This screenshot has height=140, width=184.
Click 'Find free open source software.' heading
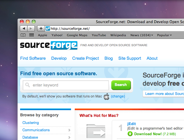[59, 74]
